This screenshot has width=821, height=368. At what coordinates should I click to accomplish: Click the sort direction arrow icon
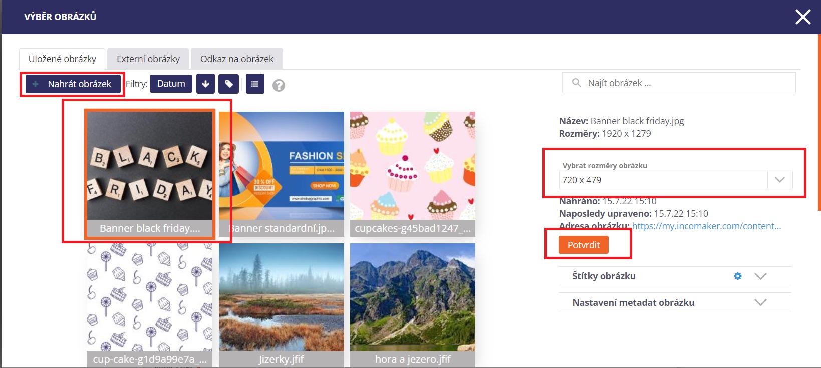pos(205,84)
